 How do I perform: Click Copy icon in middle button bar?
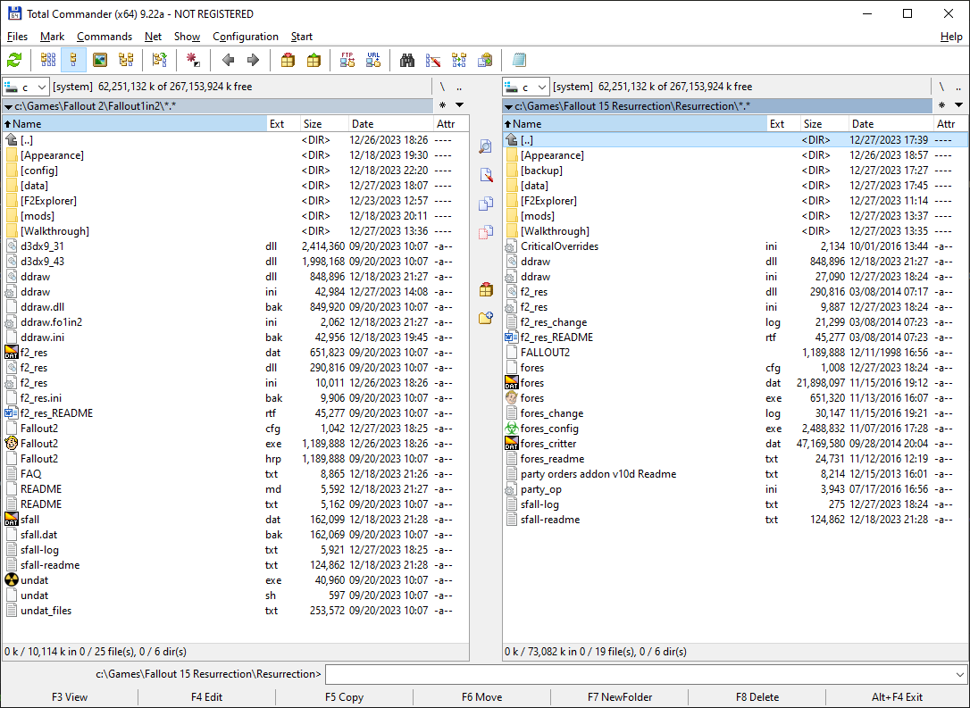point(486,204)
